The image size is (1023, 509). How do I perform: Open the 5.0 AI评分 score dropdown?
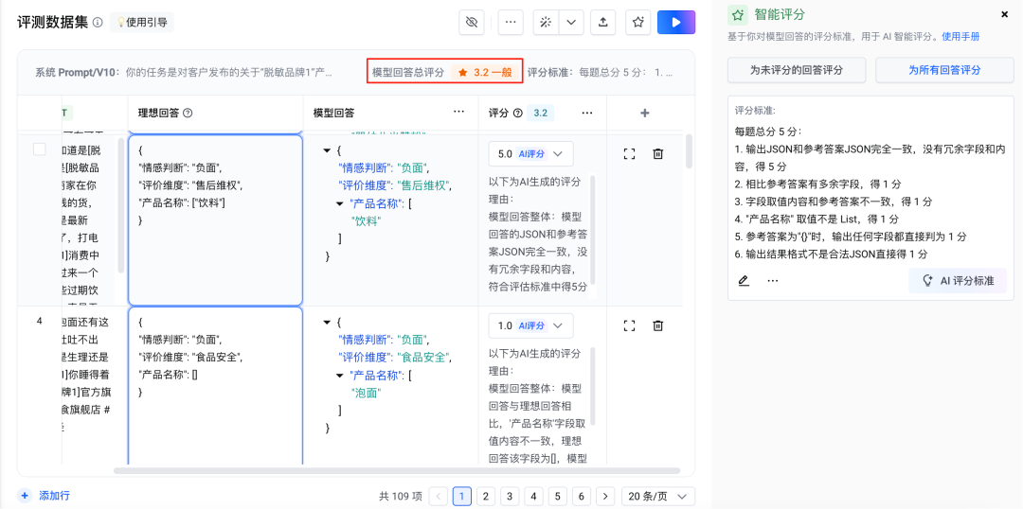pos(530,153)
